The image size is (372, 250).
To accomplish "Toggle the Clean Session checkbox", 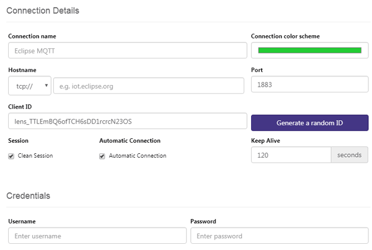I will (11, 156).
